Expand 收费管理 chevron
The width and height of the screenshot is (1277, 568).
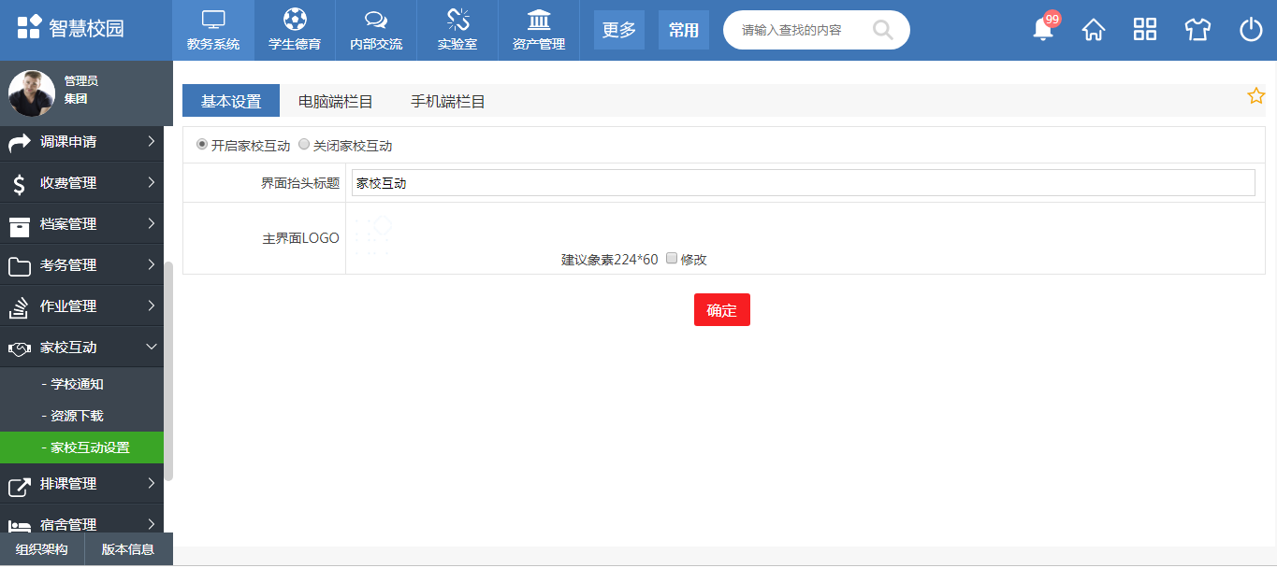[151, 182]
